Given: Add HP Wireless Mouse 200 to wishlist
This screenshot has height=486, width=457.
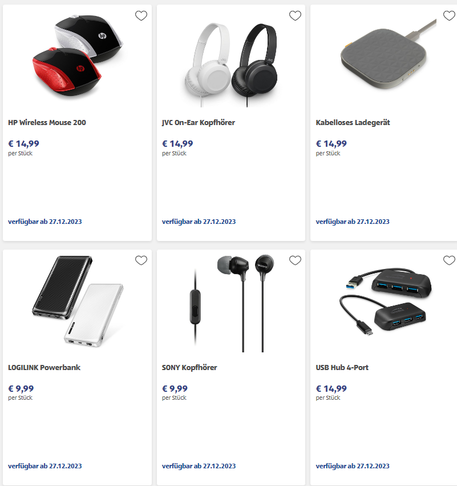Looking at the screenshot, I should tap(141, 15).
